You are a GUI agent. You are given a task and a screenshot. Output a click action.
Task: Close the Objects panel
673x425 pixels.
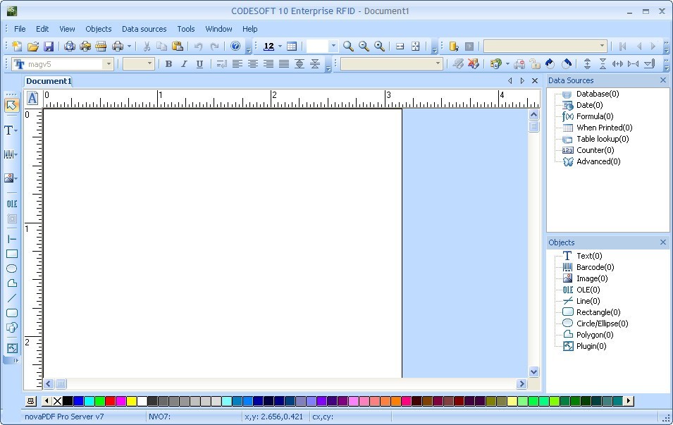(x=662, y=242)
